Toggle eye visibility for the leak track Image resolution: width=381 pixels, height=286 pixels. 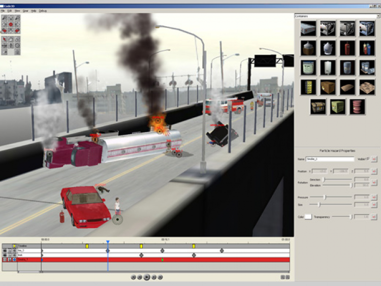pos(5,255)
